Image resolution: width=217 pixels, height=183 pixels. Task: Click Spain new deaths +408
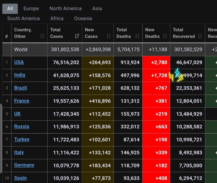(161, 178)
